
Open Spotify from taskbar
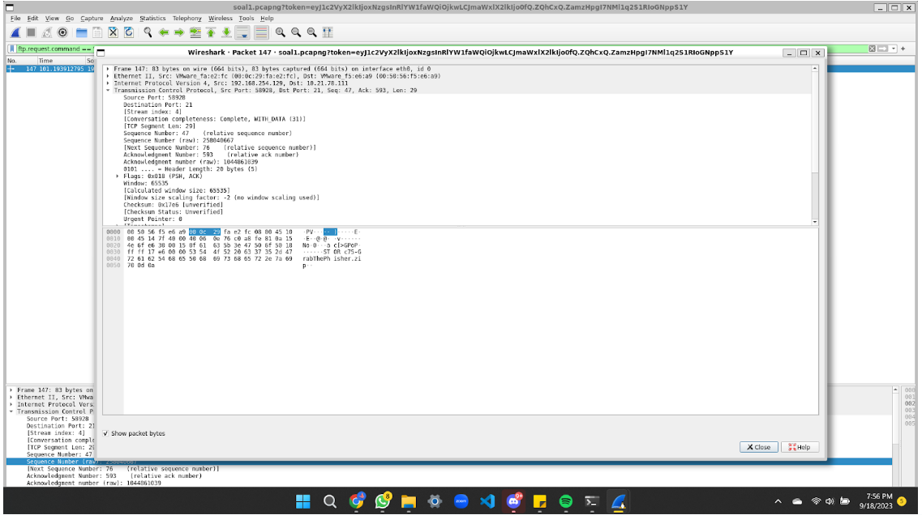566,501
